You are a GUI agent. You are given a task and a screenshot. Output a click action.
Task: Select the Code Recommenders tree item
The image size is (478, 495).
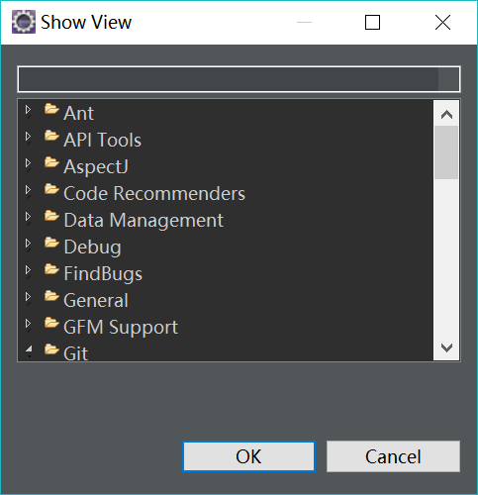pos(154,193)
